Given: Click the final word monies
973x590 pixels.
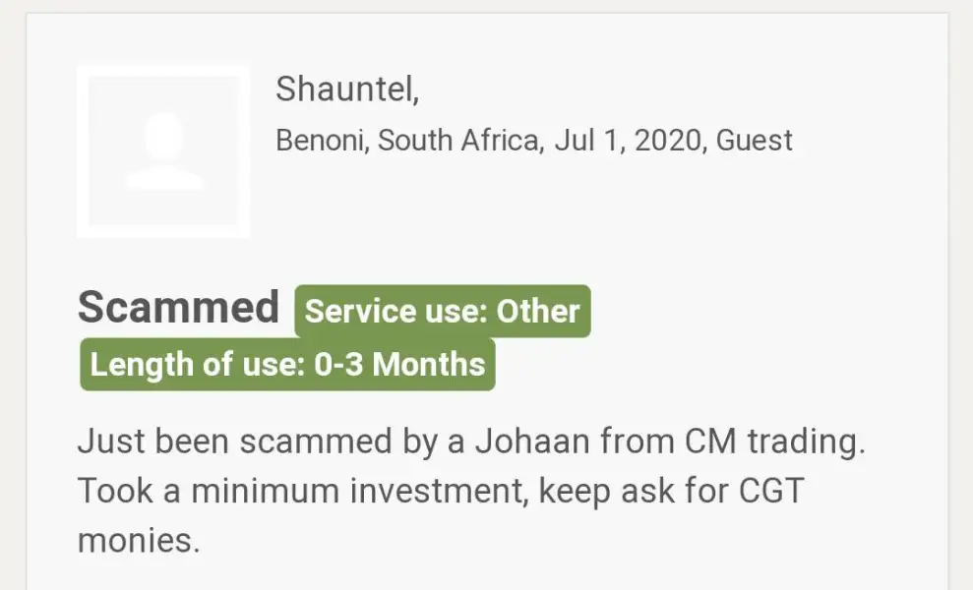Looking at the screenshot, I should (138, 540).
